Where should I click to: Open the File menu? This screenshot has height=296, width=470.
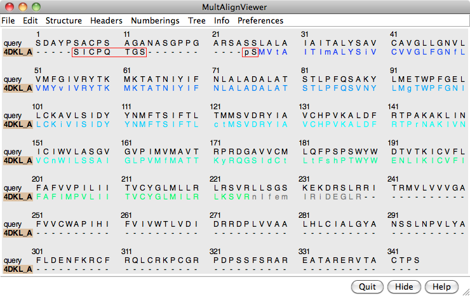pos(8,20)
